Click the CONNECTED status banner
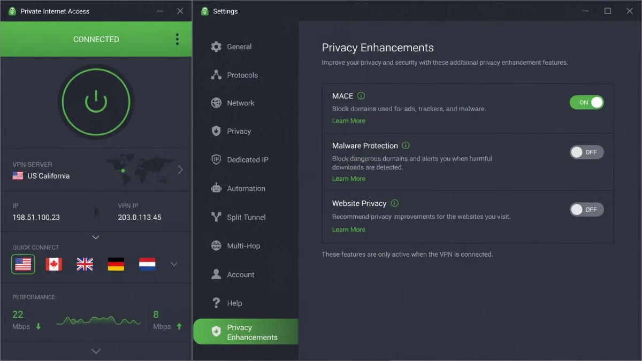This screenshot has width=642, height=361. tap(96, 39)
